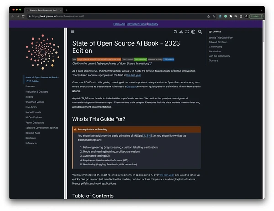Jump to Join our Community in Contents
Image resolution: width=274 pixels, height=211 pixels.
pos(219,56)
